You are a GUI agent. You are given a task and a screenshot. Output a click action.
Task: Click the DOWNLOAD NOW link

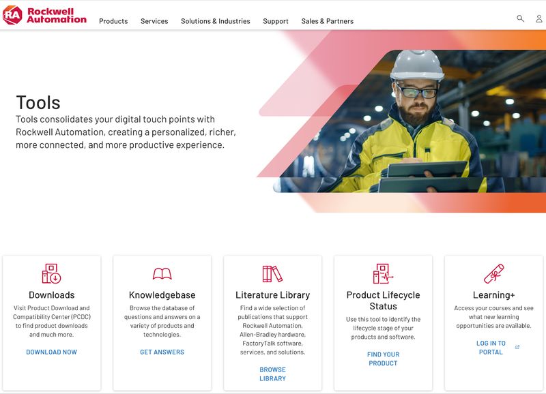pyautogui.click(x=51, y=352)
